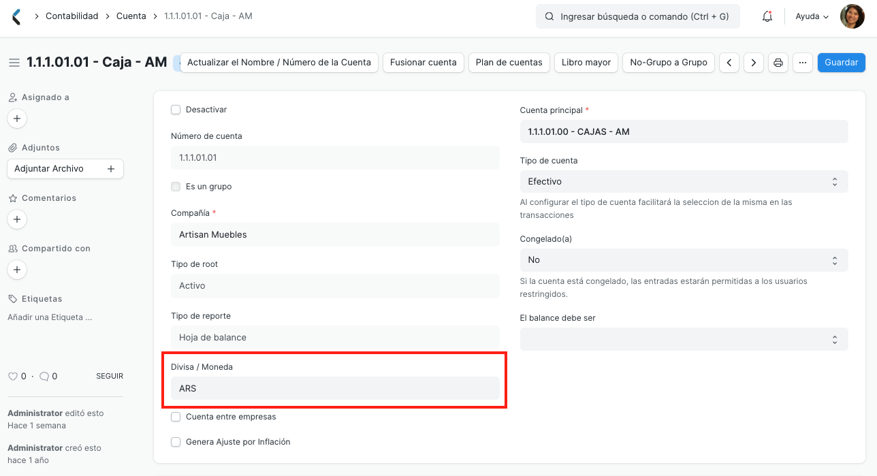This screenshot has width=877, height=476.
Task: Click Actualizar el Nombre / Número button
Action: (x=279, y=63)
